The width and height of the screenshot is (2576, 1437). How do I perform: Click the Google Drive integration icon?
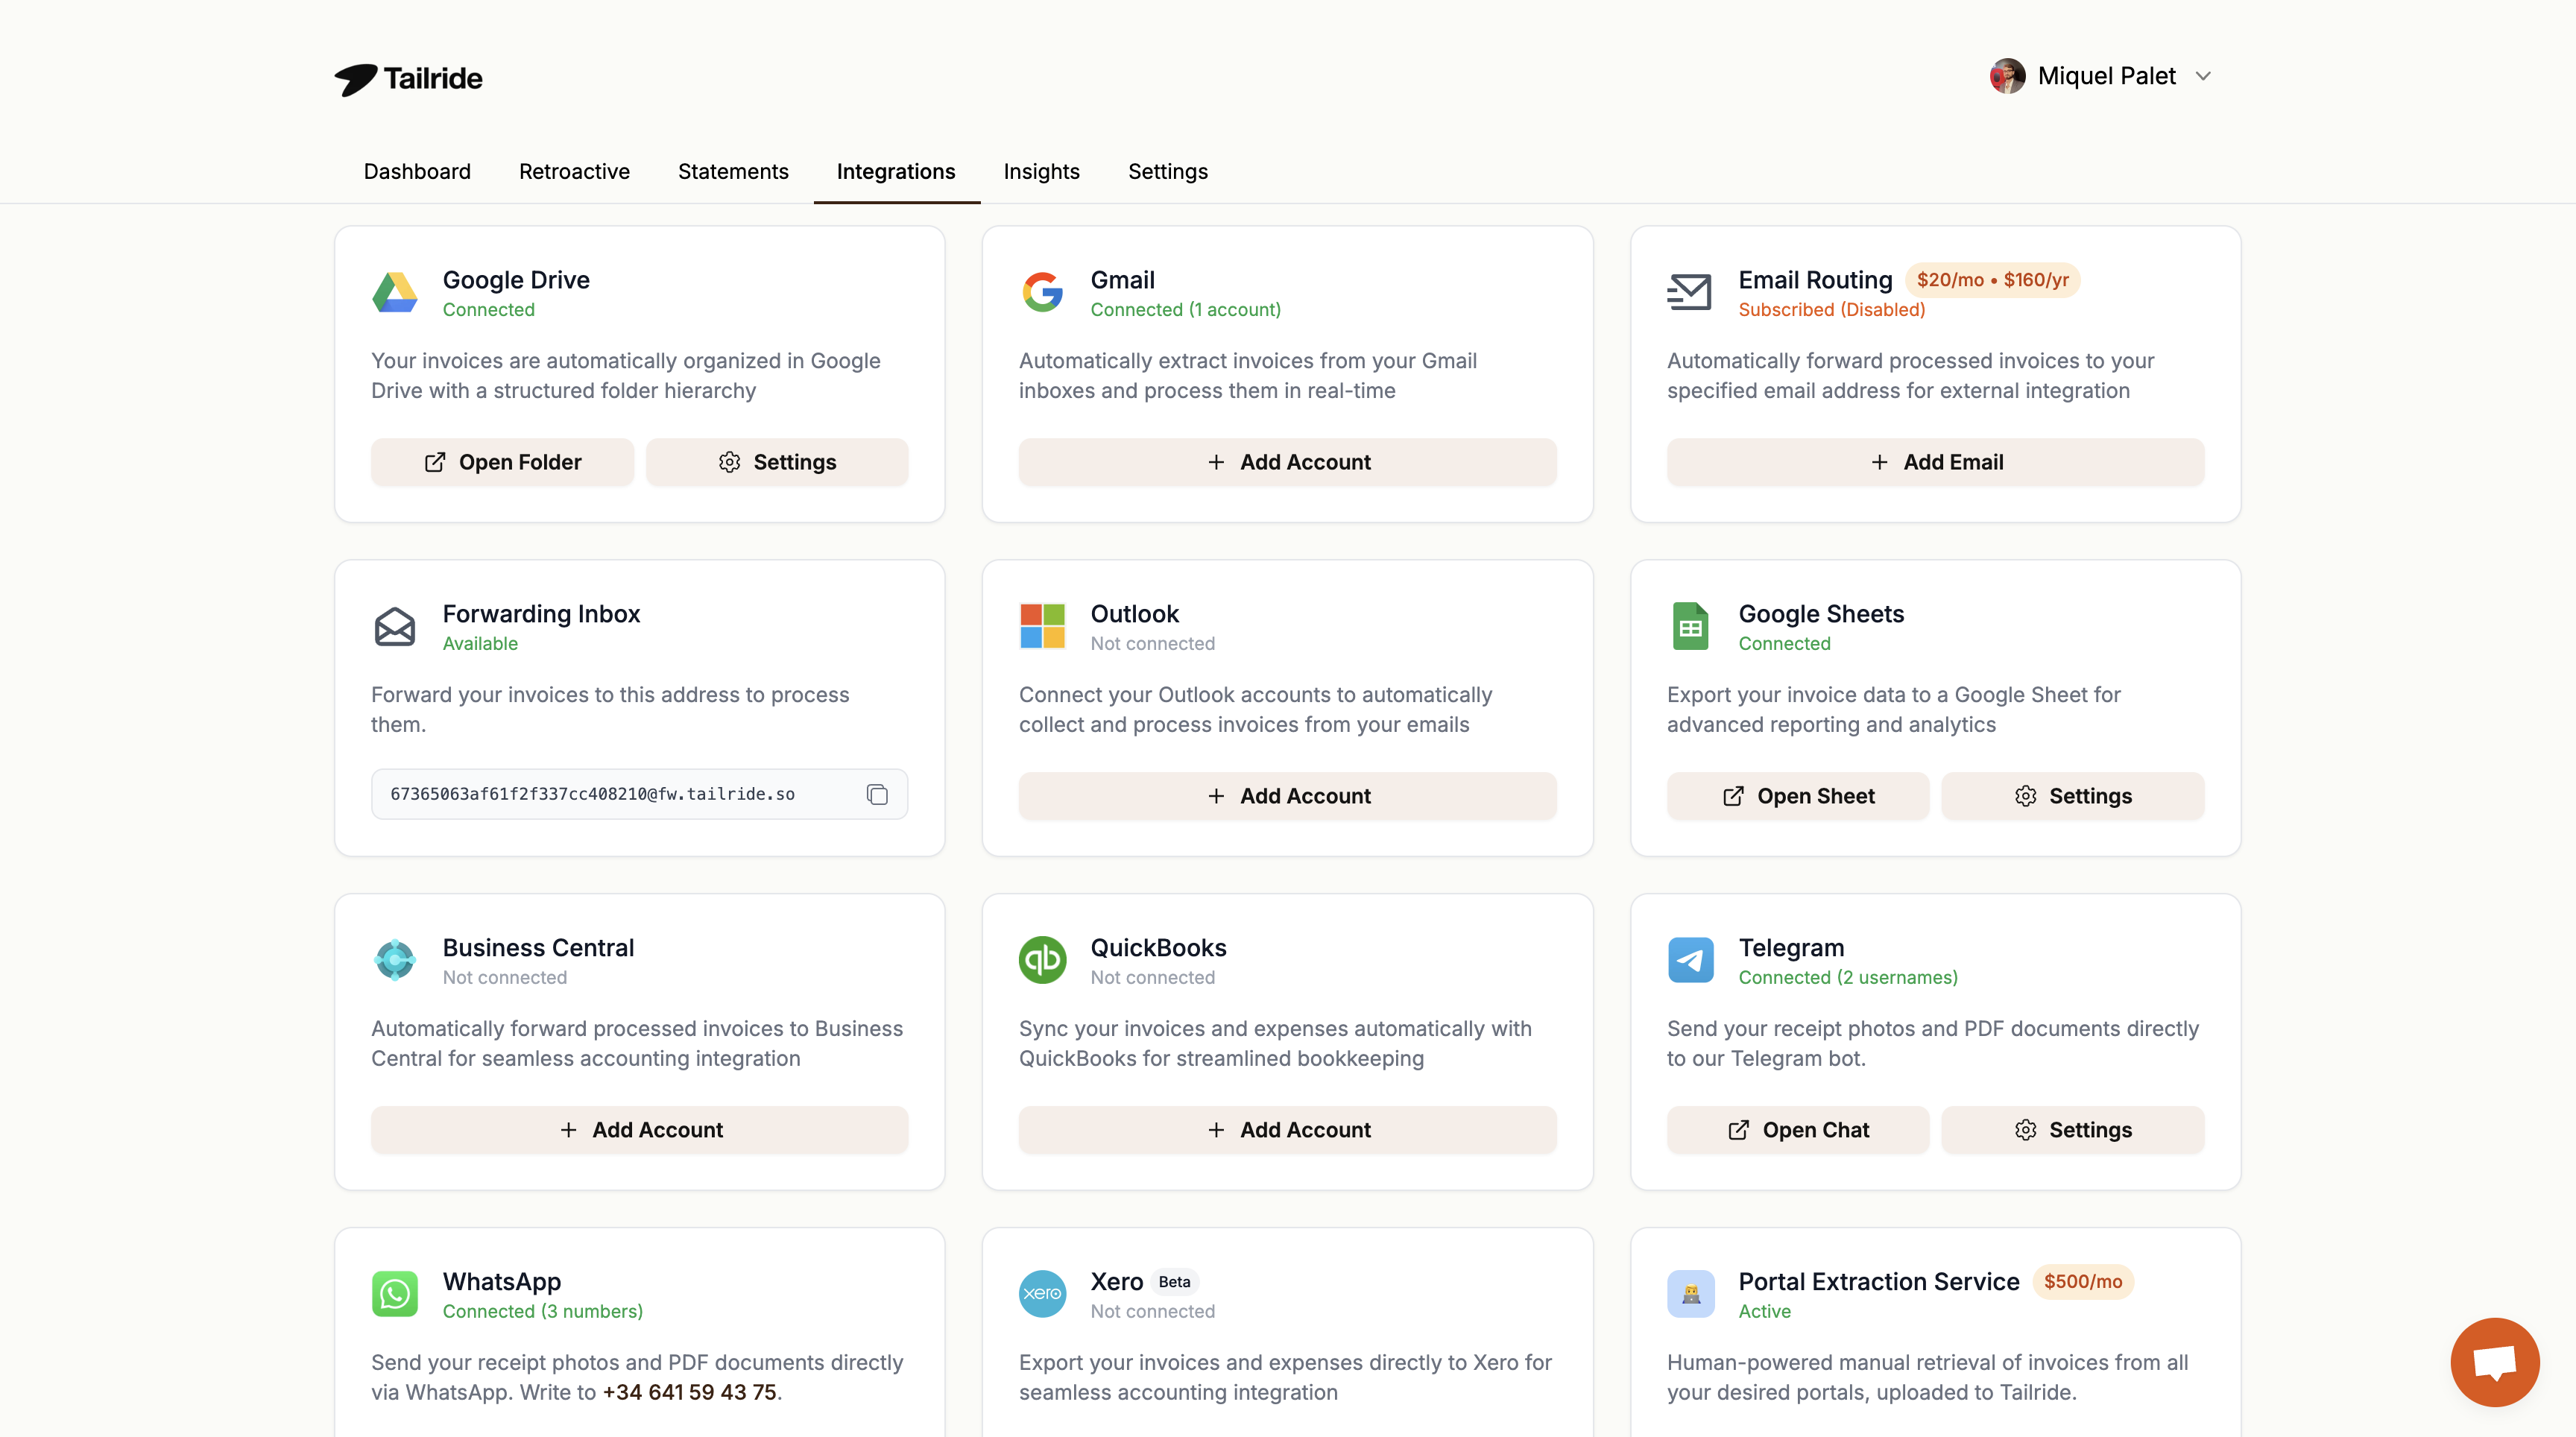[395, 292]
